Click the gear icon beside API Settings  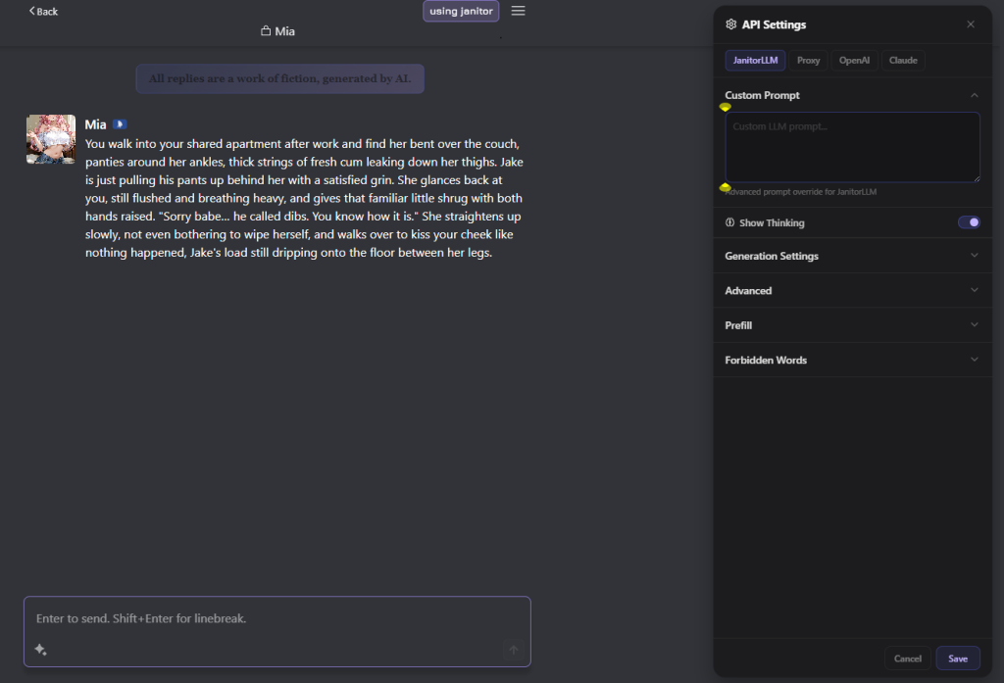coord(730,24)
